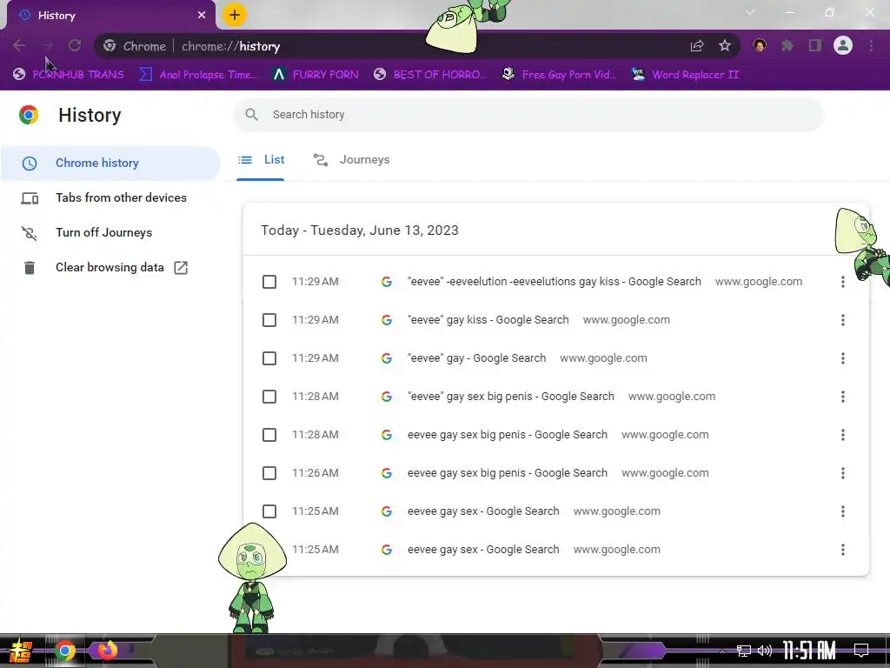Open the tab search chevron in title bar
The width and height of the screenshot is (890, 668).
coord(750,12)
